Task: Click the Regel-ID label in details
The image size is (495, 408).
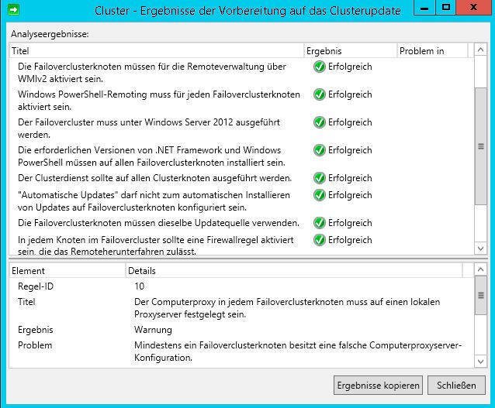Action: pyautogui.click(x=36, y=286)
